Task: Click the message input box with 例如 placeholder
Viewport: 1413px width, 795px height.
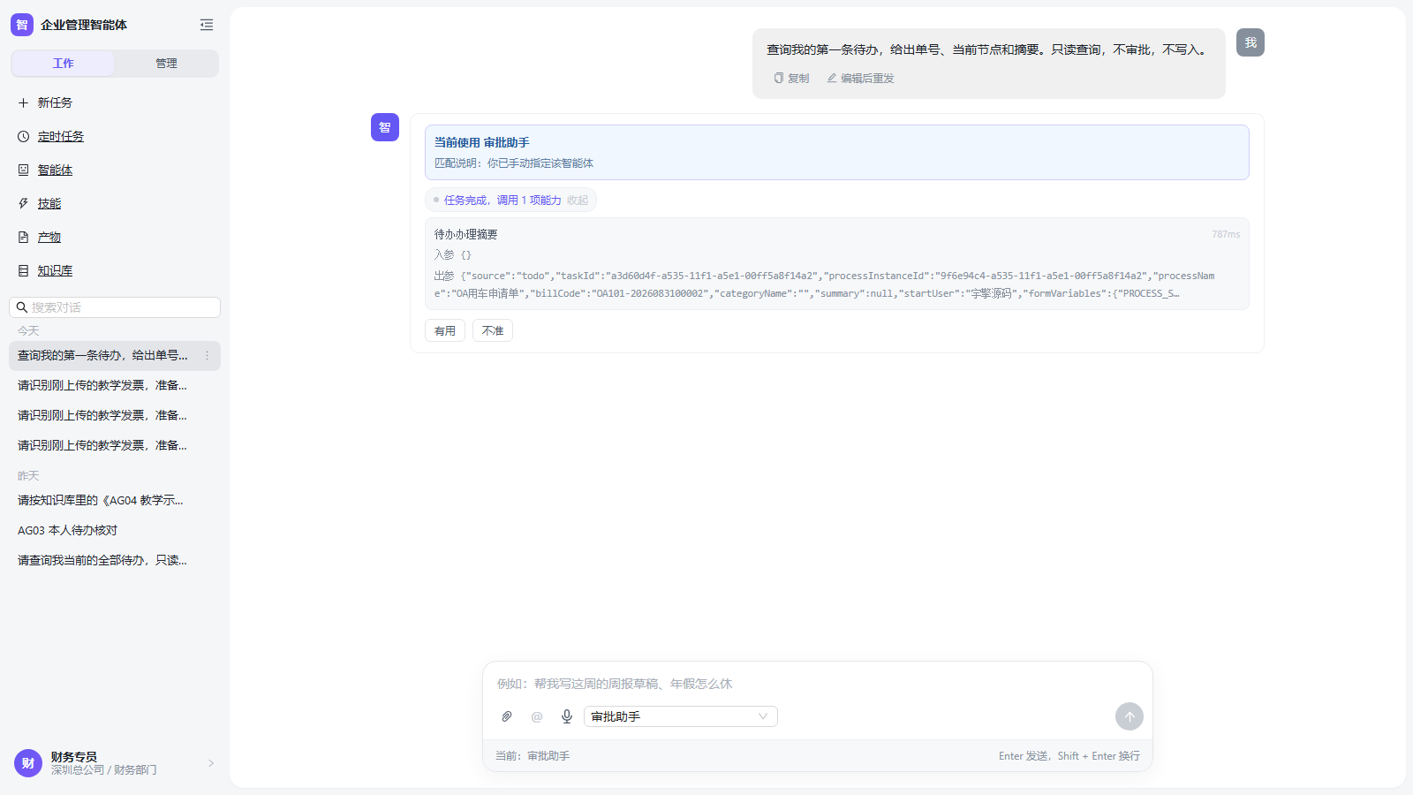Action: click(818, 684)
